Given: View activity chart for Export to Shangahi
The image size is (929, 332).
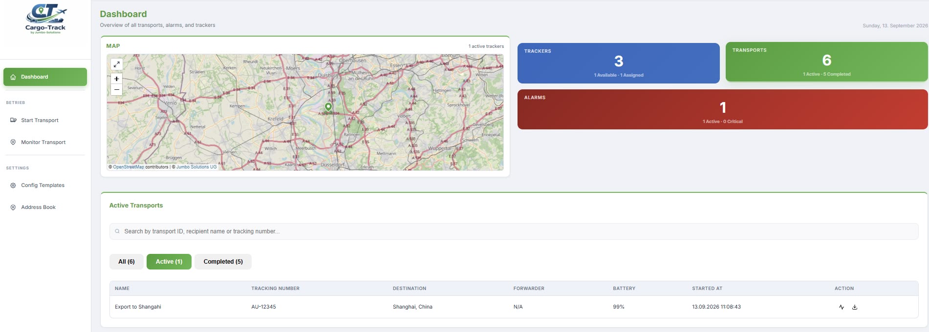Looking at the screenshot, I should pyautogui.click(x=842, y=307).
